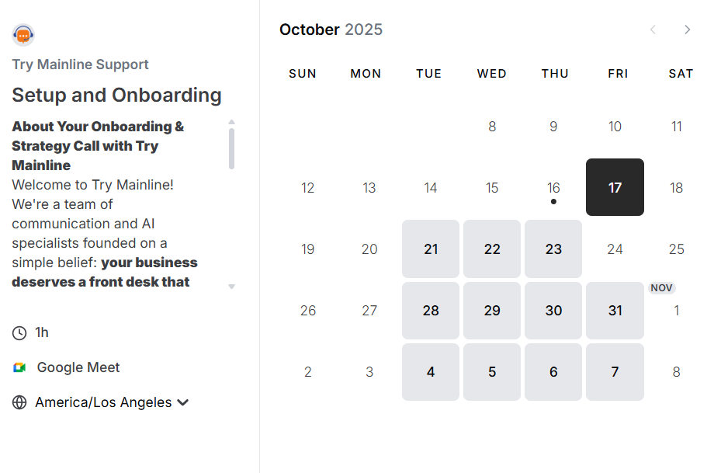Click the previous month arrow

click(654, 30)
